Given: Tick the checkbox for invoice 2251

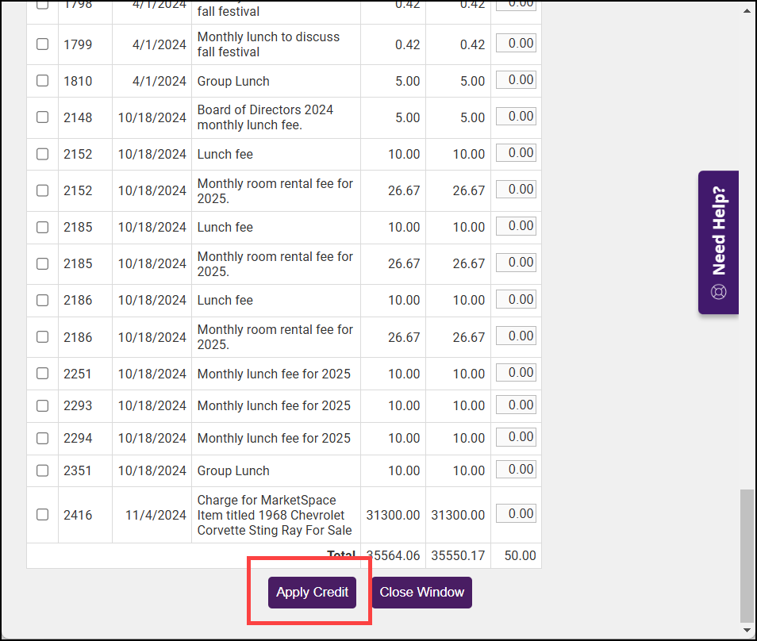Looking at the screenshot, I should coord(43,374).
